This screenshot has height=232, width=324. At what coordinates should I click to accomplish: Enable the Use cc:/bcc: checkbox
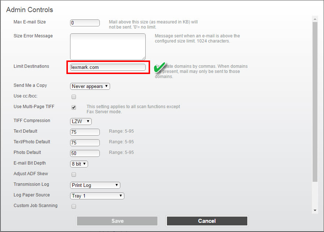73,97
